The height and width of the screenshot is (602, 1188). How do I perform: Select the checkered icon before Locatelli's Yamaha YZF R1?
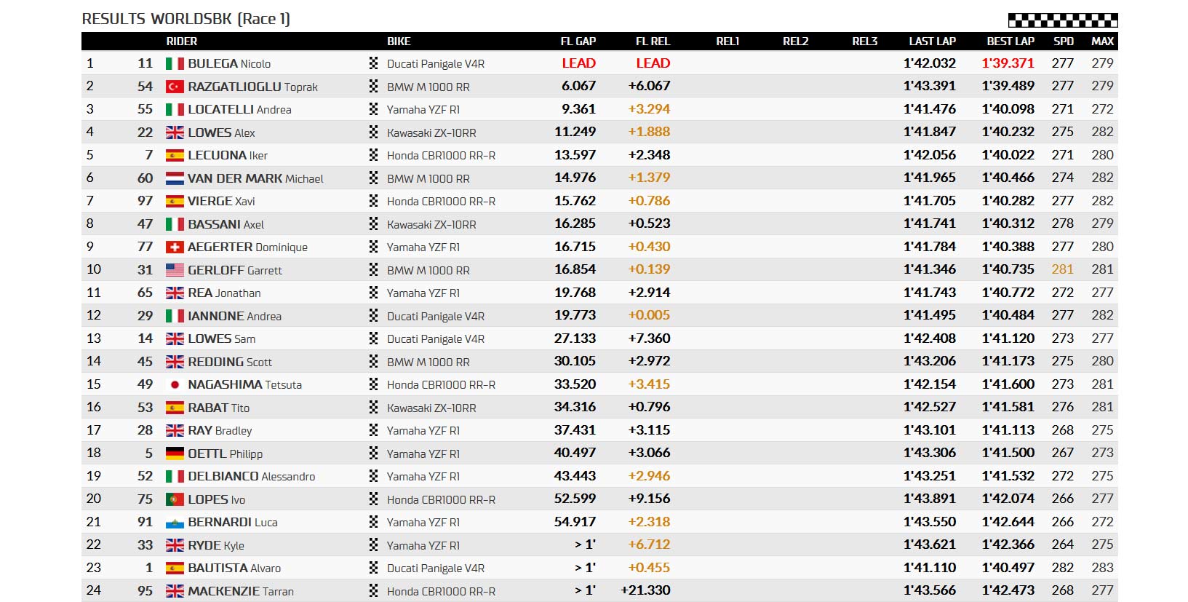pos(373,109)
